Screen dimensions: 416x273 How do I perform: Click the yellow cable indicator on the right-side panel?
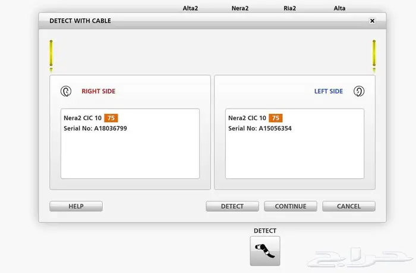[51, 54]
